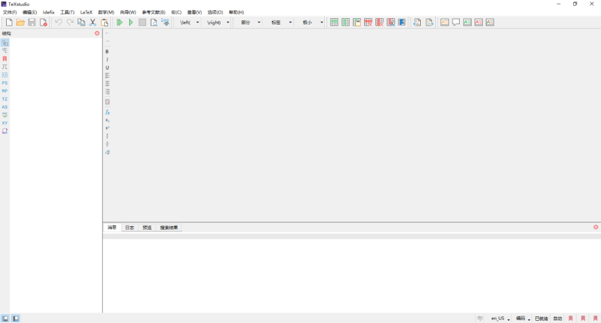Screen dimensions: 601x323
Task: Open the log viewer icon
Action: point(165,22)
